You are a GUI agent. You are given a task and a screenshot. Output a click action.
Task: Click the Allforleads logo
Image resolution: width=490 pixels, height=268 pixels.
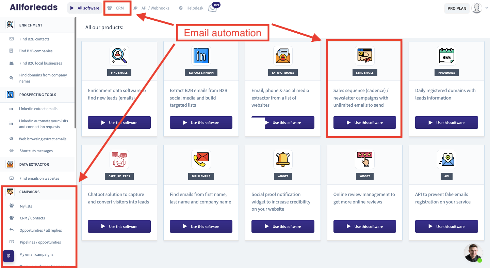34,7
